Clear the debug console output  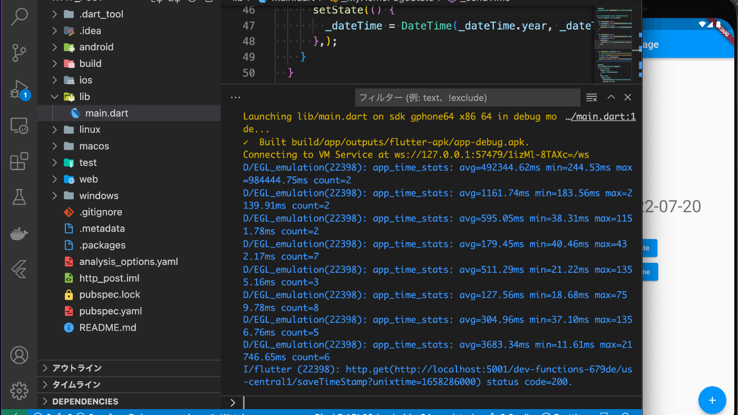591,97
